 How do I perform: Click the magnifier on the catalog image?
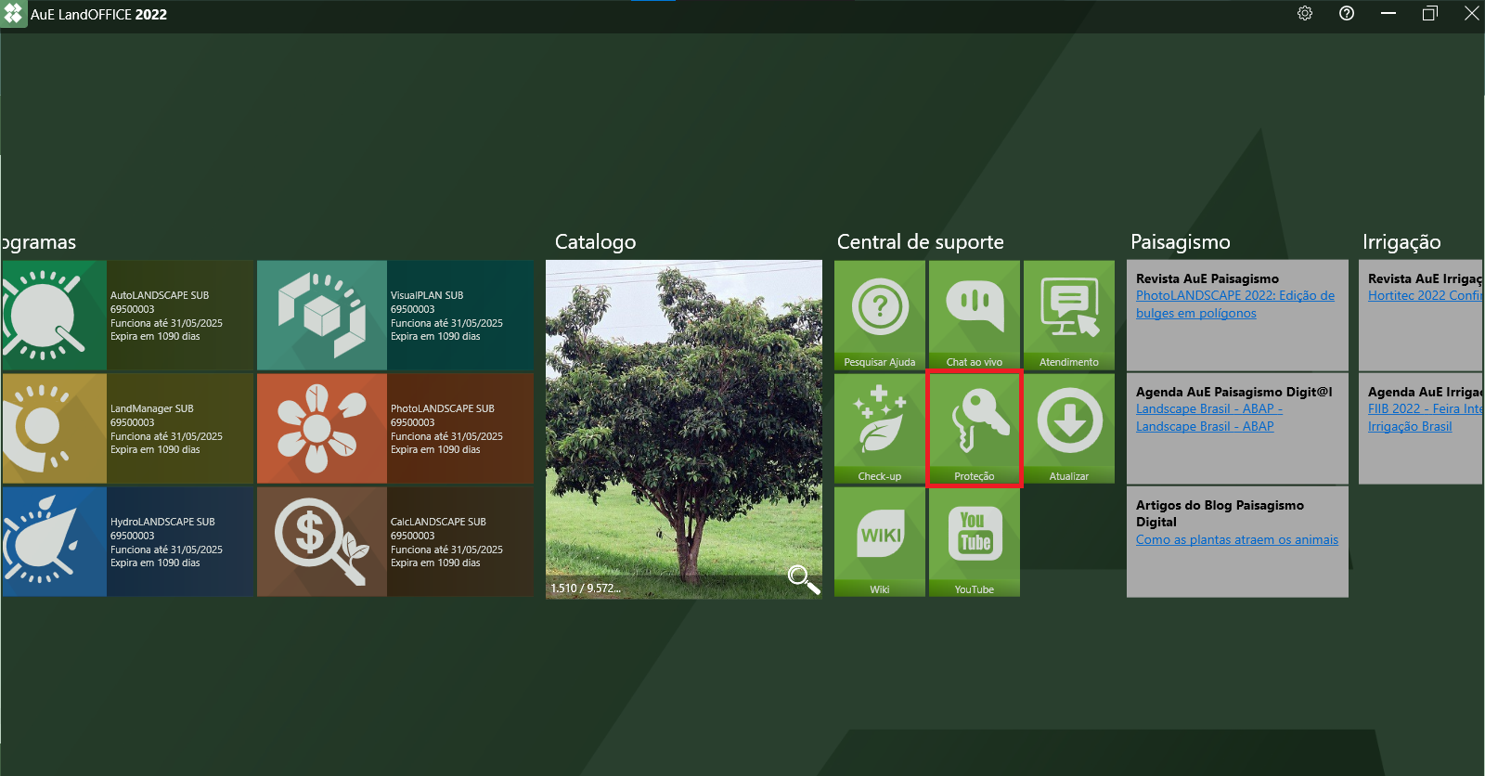(x=803, y=579)
